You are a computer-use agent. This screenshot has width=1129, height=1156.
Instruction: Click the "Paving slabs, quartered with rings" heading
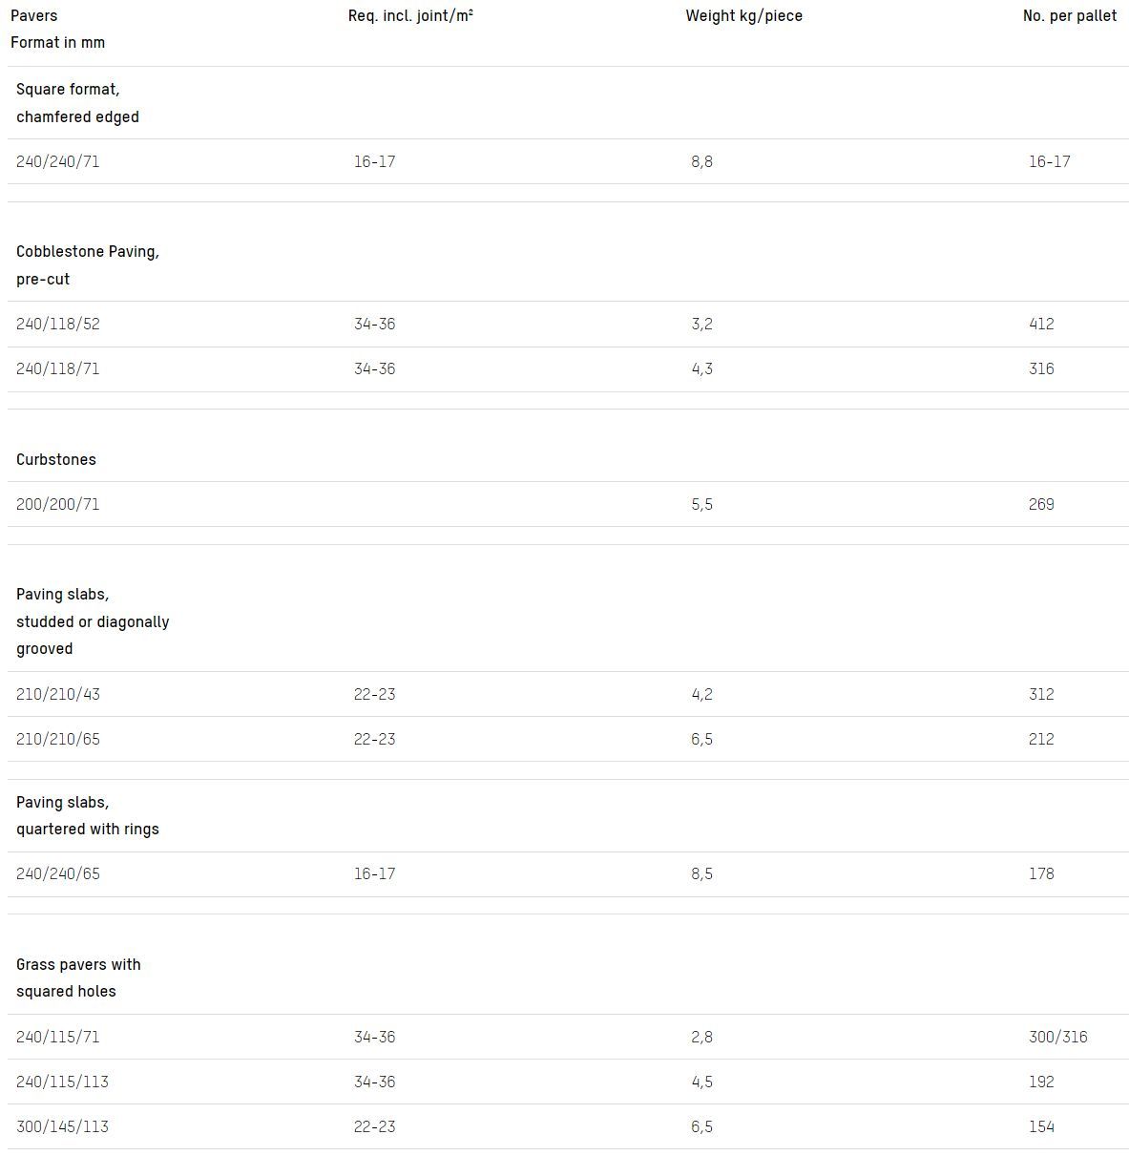88,815
